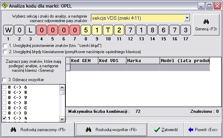This screenshot has width=223, height=138.
Task: Select VIN character box 1 showing W
Action: (8, 30)
